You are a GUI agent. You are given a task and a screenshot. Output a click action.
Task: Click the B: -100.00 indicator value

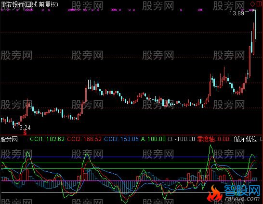182,139
